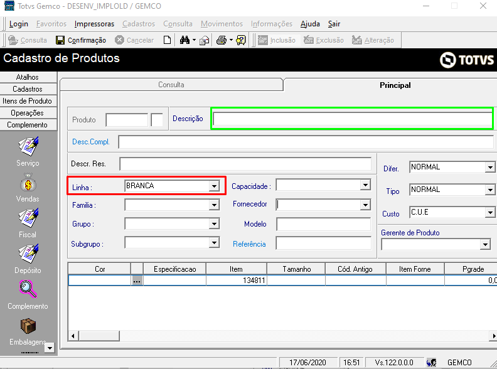Click the blank new document icon
The image size is (497, 369).
167,40
